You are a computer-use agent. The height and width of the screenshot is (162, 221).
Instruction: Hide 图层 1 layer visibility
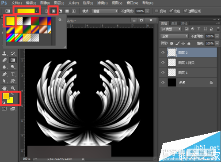163,72
